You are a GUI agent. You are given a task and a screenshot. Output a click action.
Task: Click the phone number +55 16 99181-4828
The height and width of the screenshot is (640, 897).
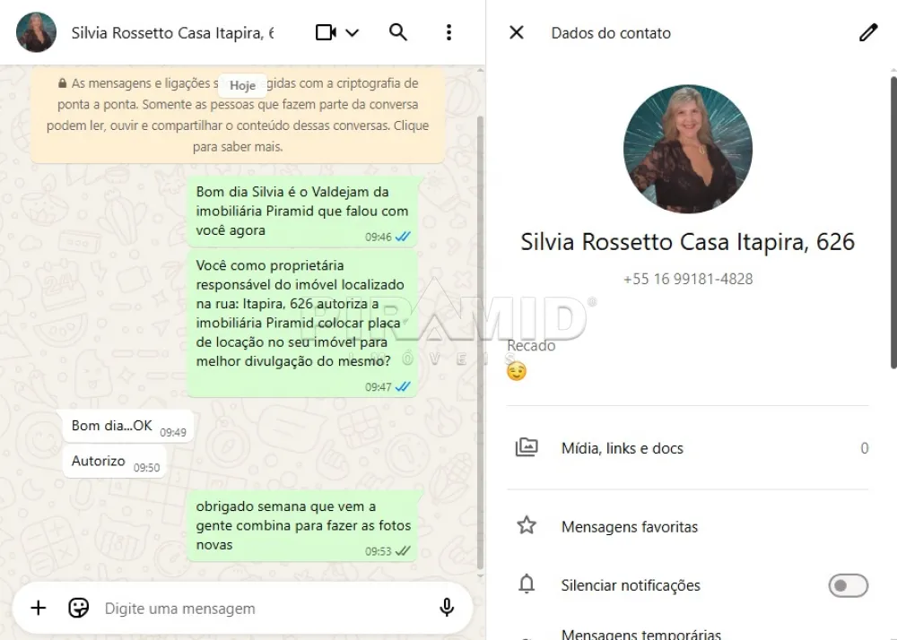pos(688,279)
